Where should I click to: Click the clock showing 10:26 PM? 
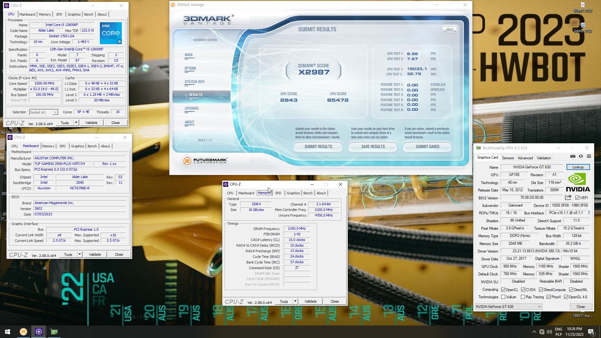pos(574,329)
